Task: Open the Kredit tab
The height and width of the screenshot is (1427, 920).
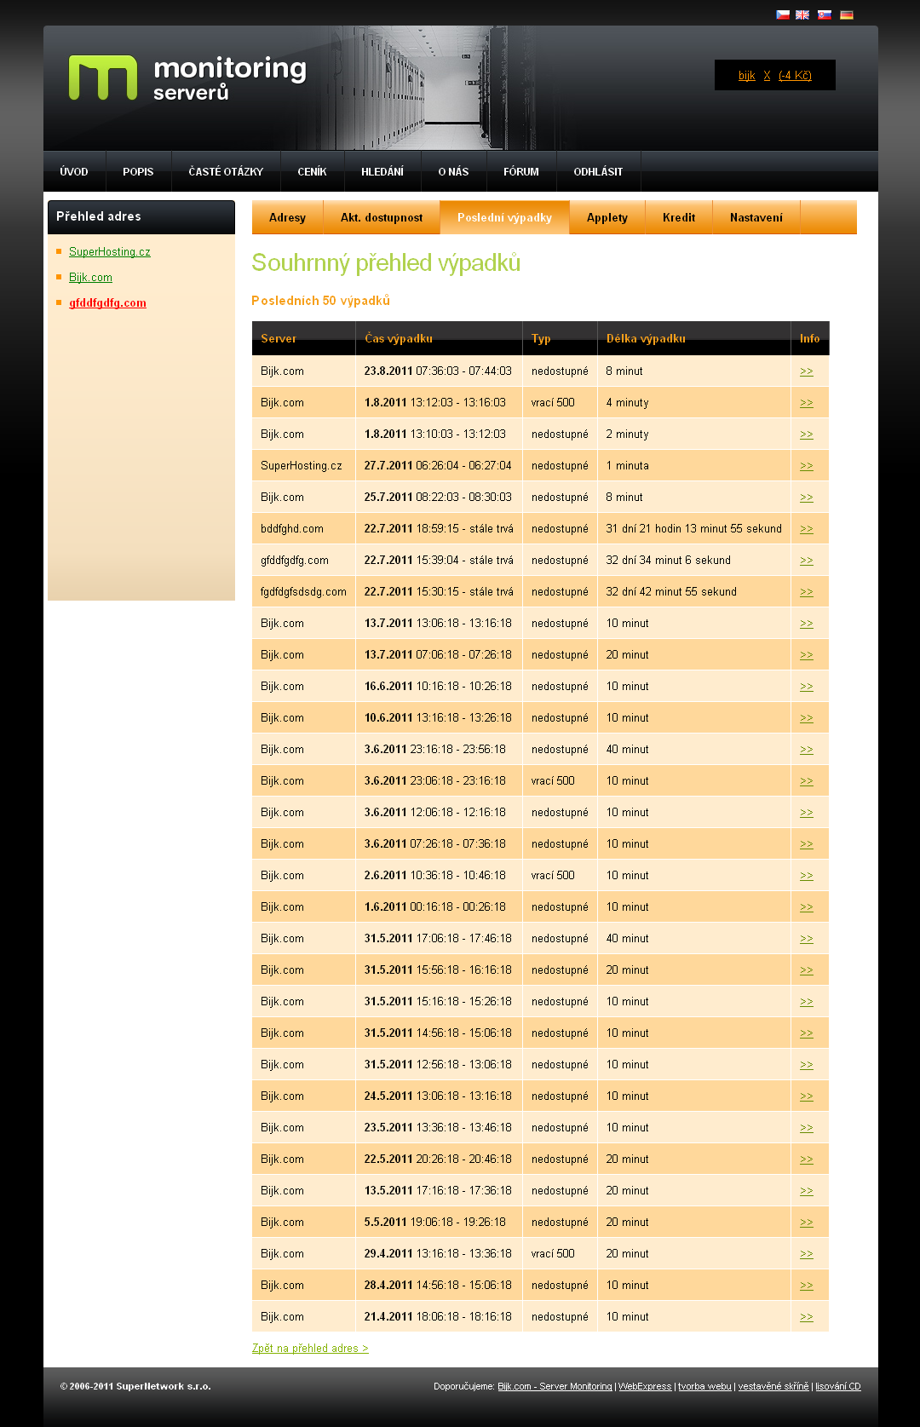Action: [679, 218]
